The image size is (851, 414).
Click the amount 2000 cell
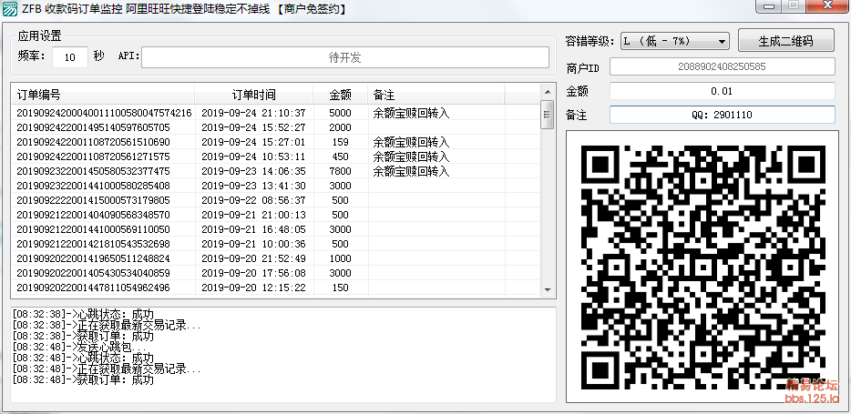[x=340, y=128]
